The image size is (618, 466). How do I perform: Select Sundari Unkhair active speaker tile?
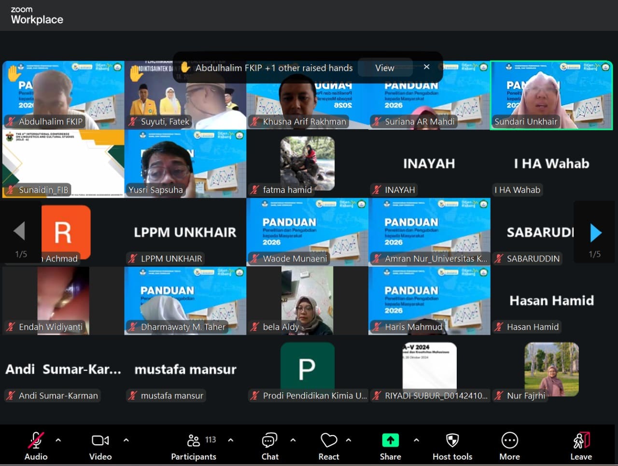click(552, 95)
